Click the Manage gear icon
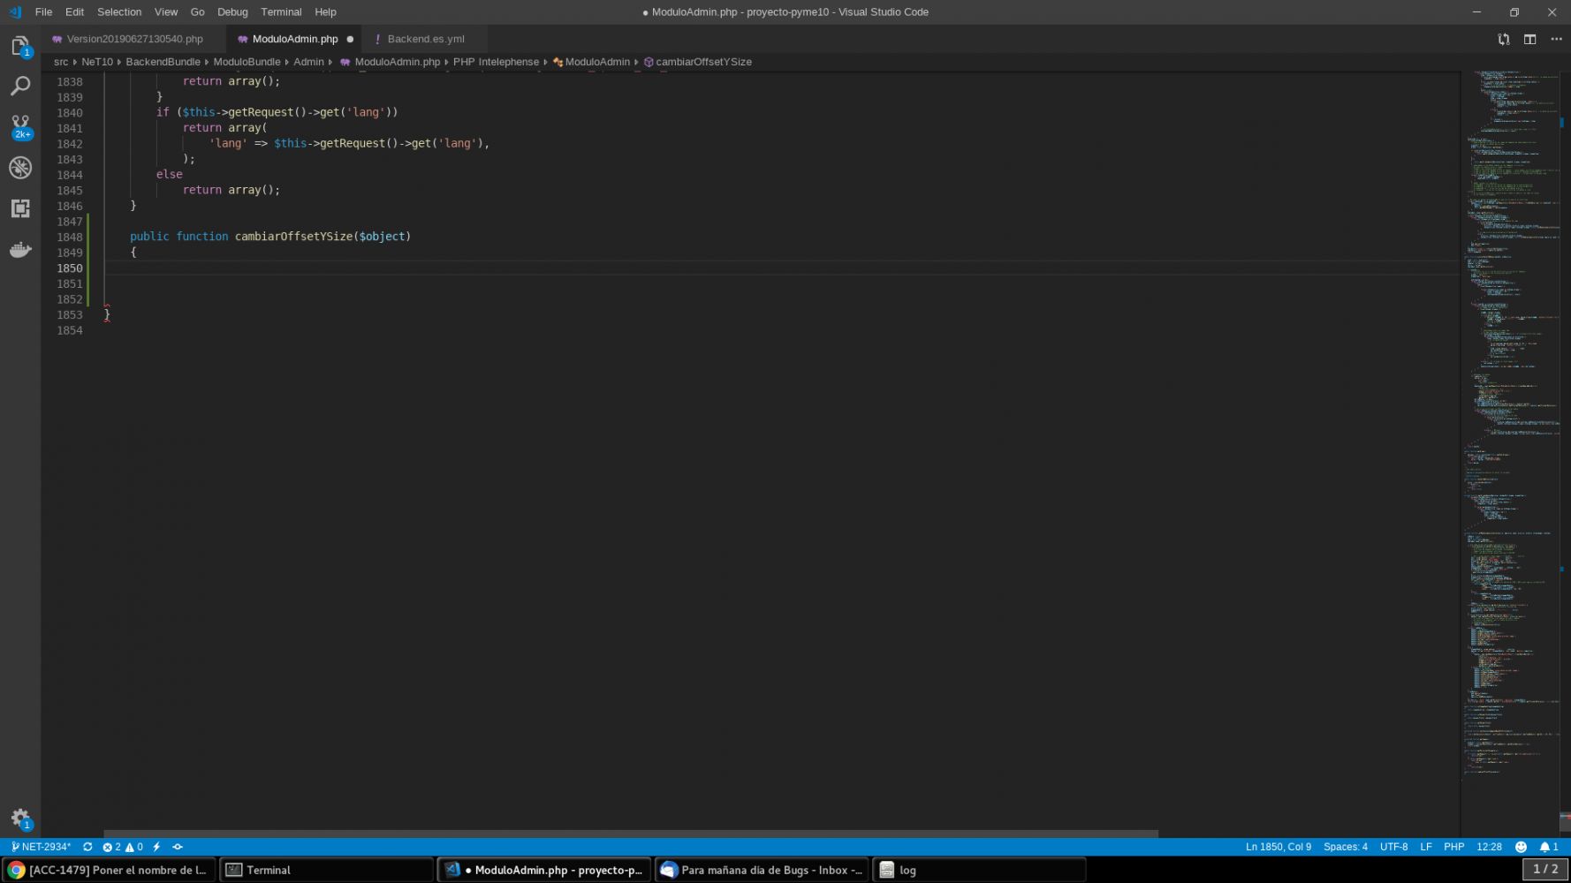This screenshot has height=883, width=1571. 20,818
